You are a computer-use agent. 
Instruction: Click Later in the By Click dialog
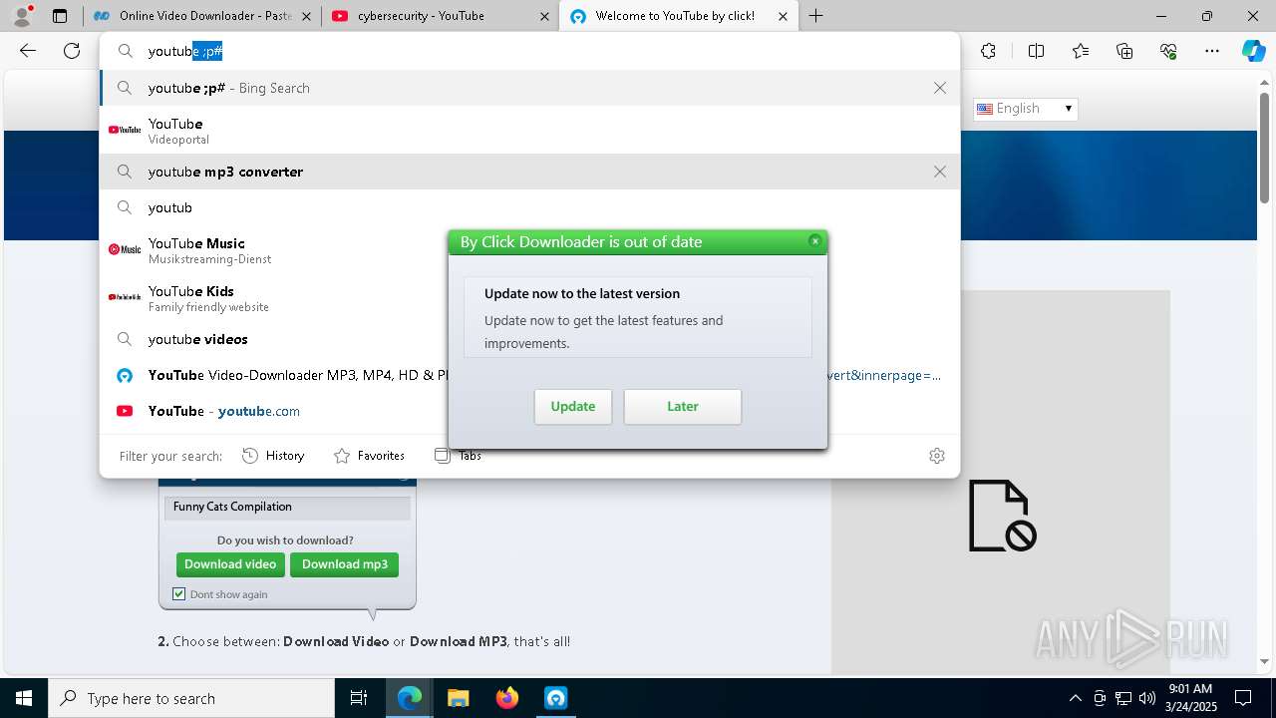pyautogui.click(x=683, y=407)
